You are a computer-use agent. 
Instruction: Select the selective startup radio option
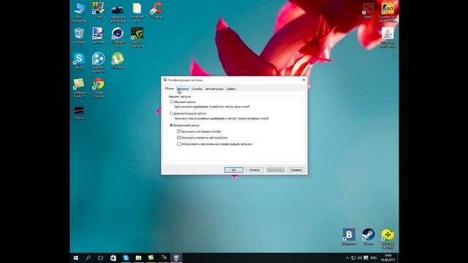(171, 126)
